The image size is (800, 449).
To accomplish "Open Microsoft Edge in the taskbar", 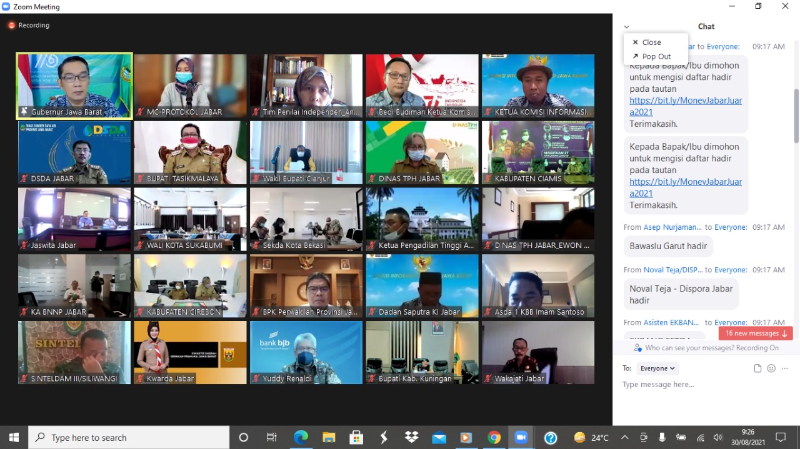I will tap(301, 438).
